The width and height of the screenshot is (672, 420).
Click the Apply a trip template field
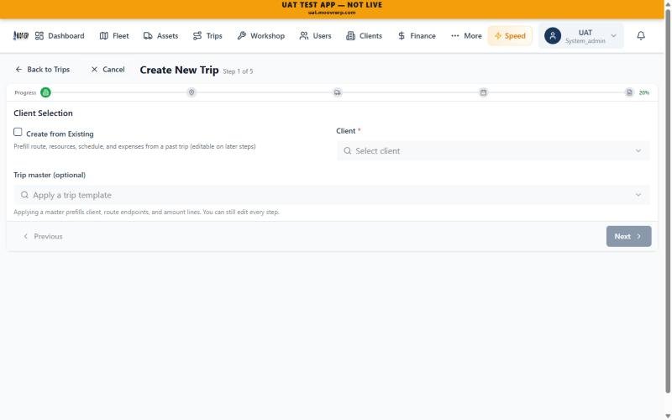(x=332, y=195)
